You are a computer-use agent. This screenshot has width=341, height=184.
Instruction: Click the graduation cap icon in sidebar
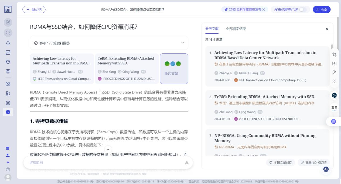[x=8, y=62]
